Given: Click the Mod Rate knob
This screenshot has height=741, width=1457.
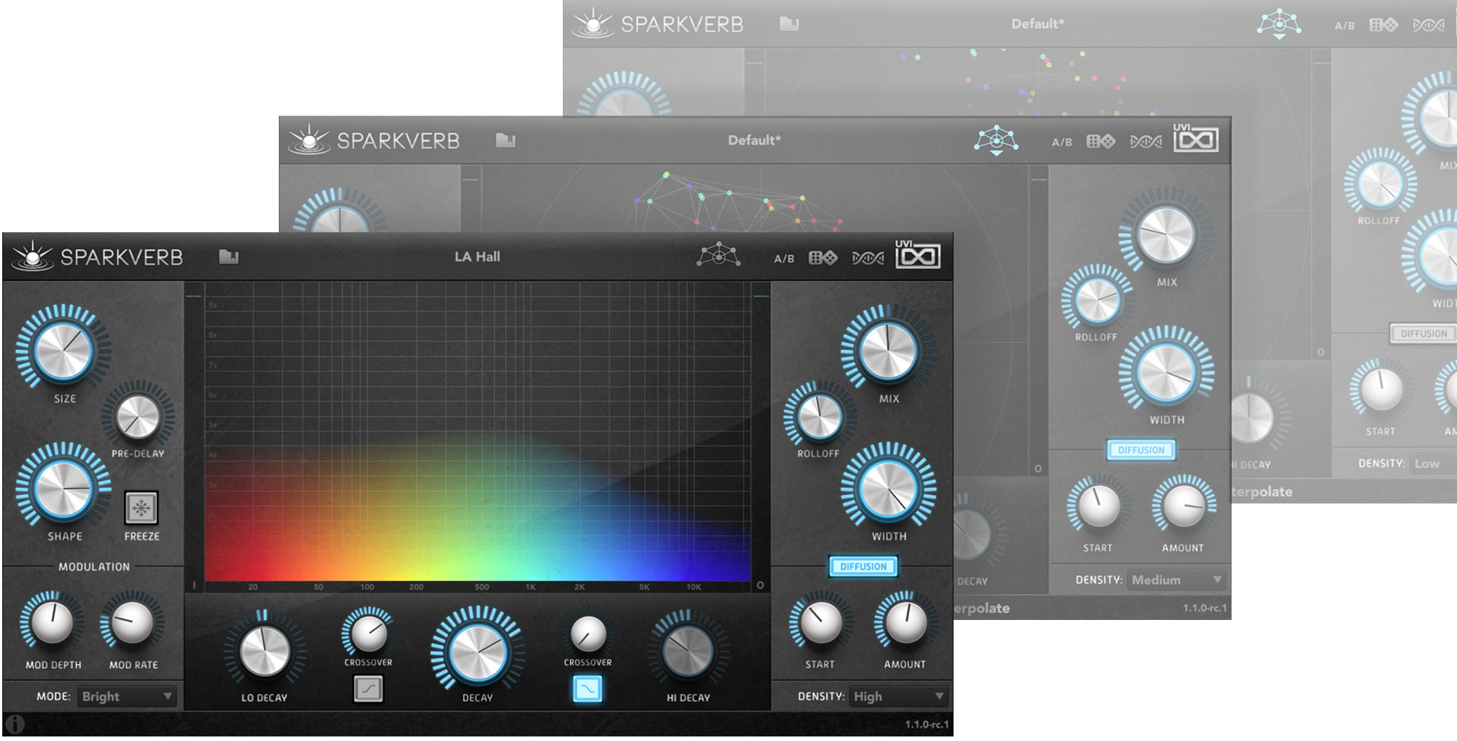Looking at the screenshot, I should [x=132, y=623].
